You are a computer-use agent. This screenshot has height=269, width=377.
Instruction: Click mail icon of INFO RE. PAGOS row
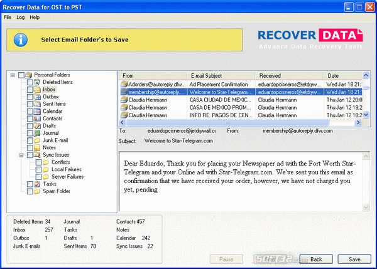click(x=124, y=115)
